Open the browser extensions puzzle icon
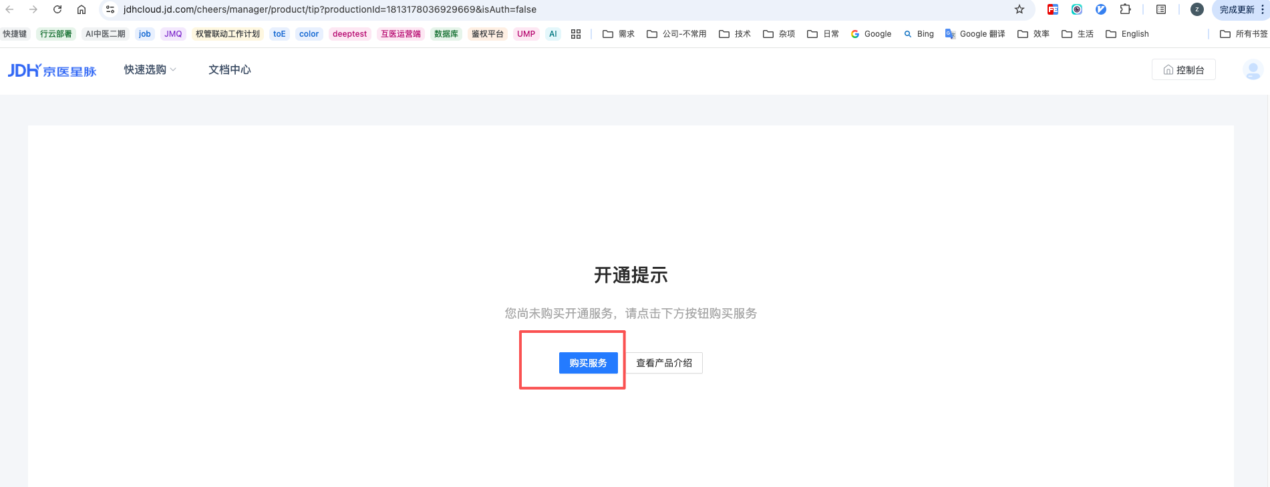 pos(1125,9)
